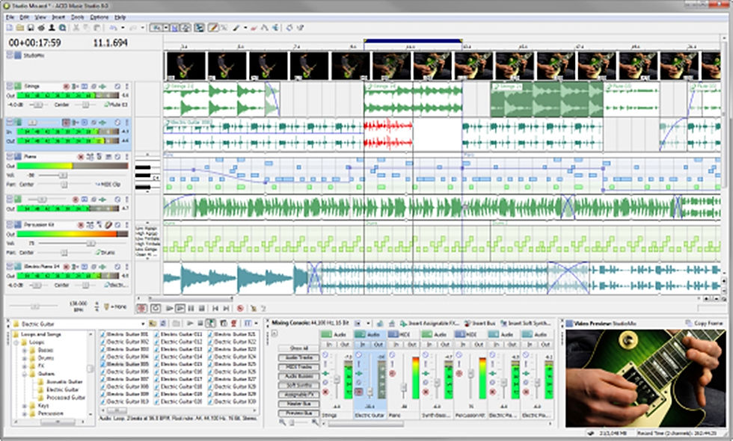Click the Play button in transport

click(x=180, y=308)
